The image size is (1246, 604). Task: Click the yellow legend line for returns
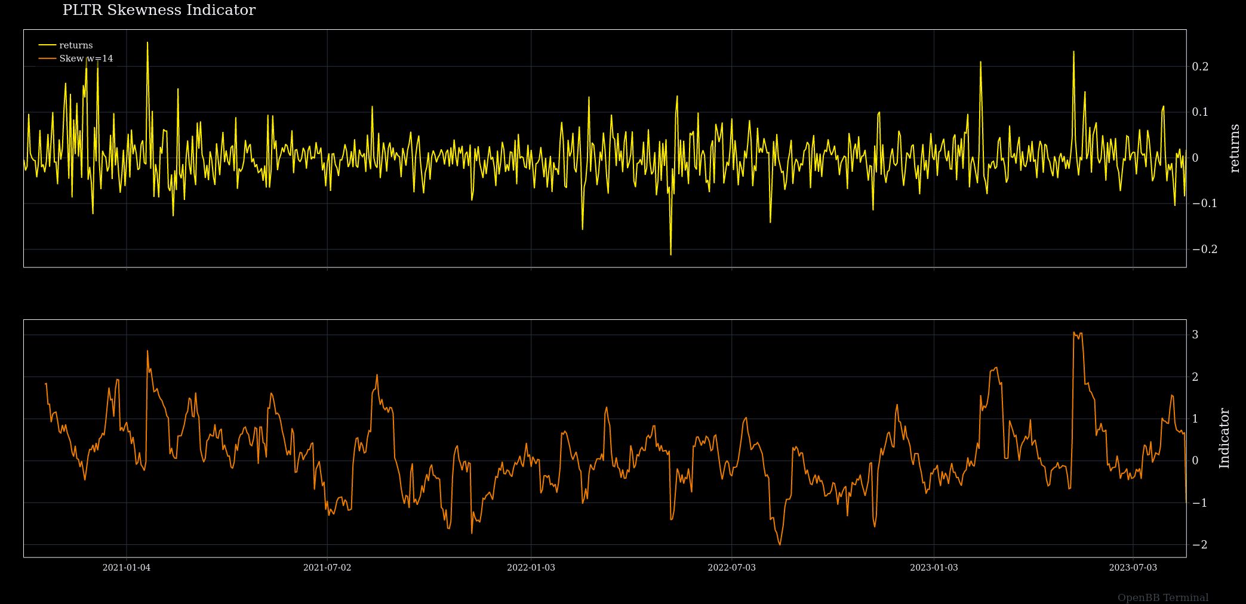pos(48,45)
